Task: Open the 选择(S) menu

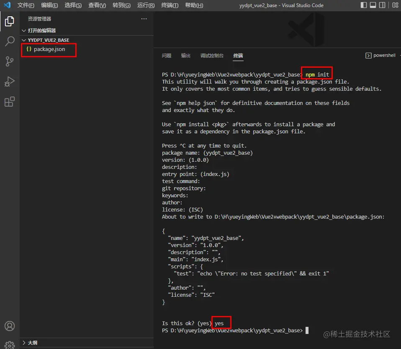Action: click(x=73, y=5)
